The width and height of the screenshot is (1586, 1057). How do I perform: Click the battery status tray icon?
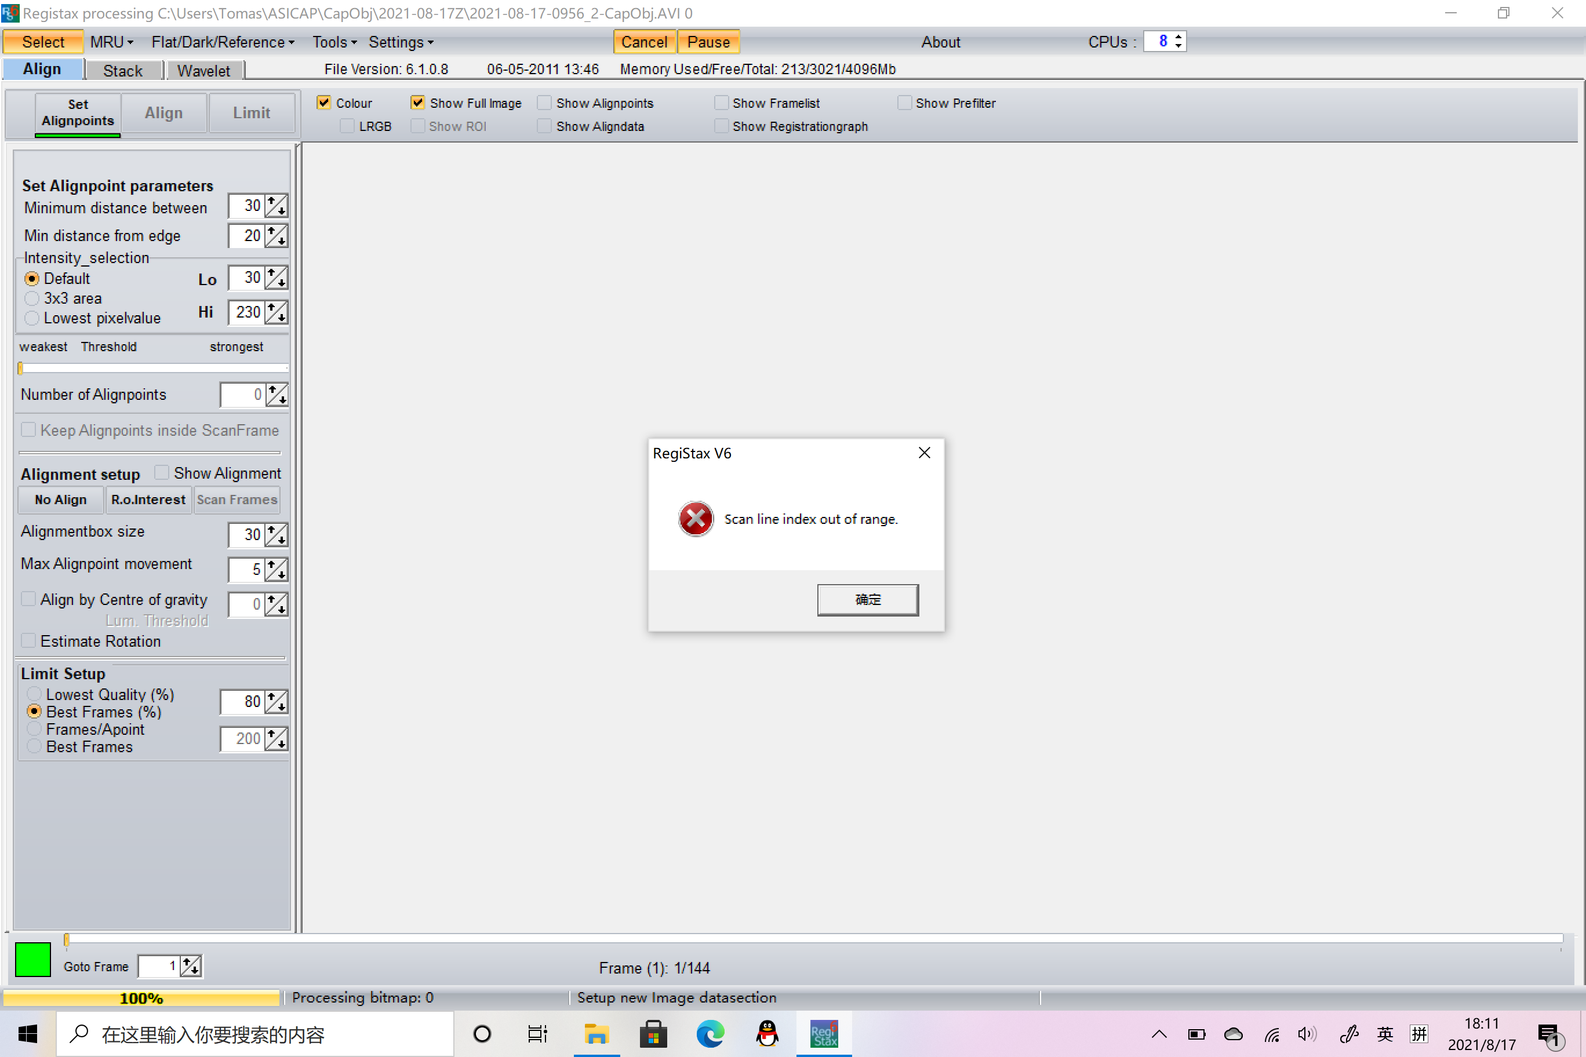(x=1196, y=1034)
